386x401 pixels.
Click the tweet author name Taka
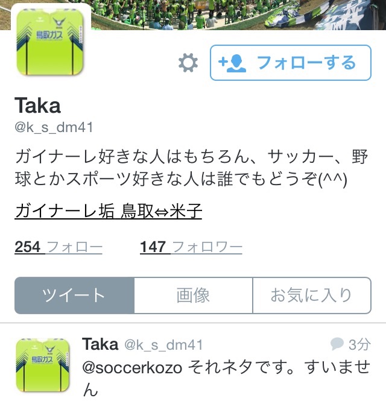(100, 344)
